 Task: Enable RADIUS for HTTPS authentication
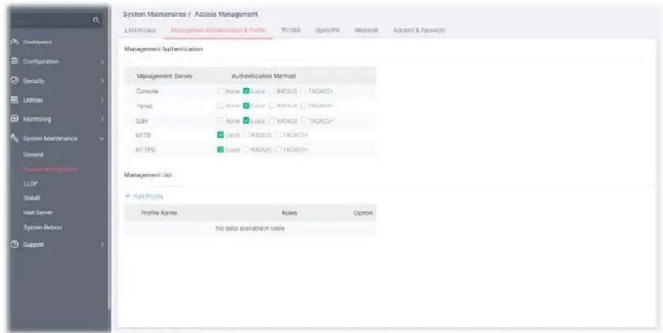click(x=246, y=150)
